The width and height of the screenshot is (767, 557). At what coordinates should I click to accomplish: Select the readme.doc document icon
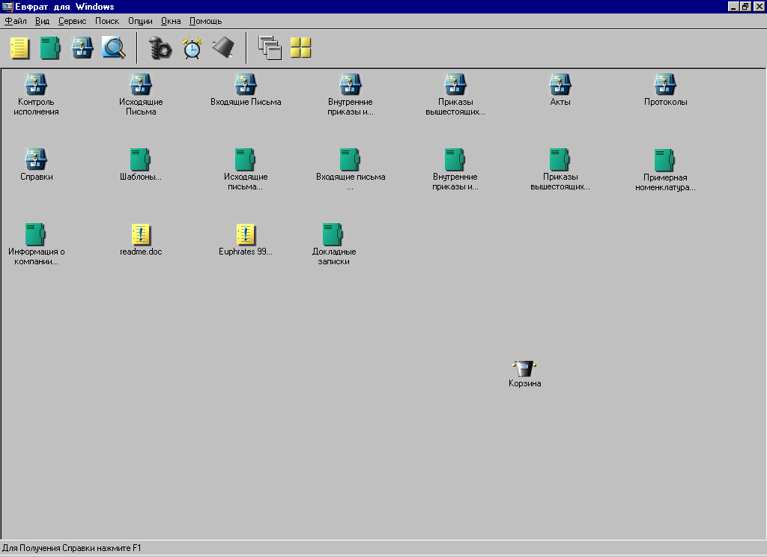(x=141, y=234)
